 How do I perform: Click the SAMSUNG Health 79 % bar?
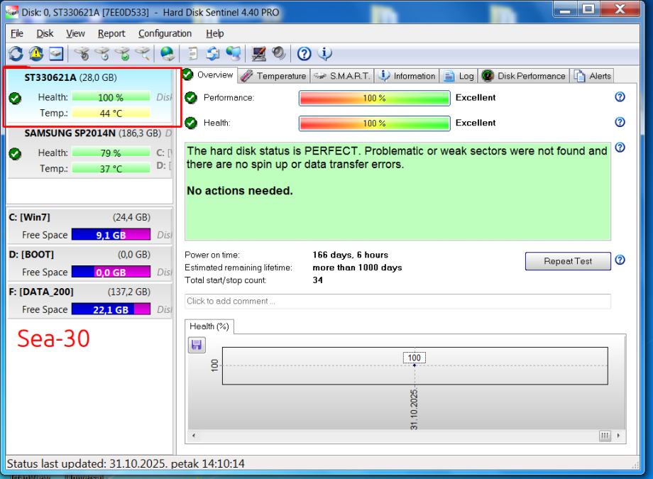point(111,153)
